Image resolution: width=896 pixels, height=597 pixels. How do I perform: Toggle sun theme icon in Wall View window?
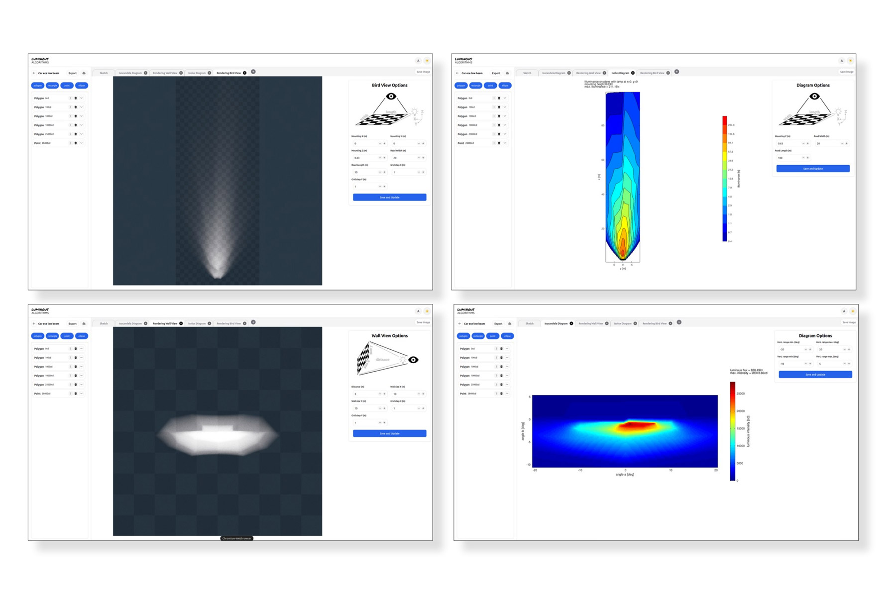tap(427, 311)
